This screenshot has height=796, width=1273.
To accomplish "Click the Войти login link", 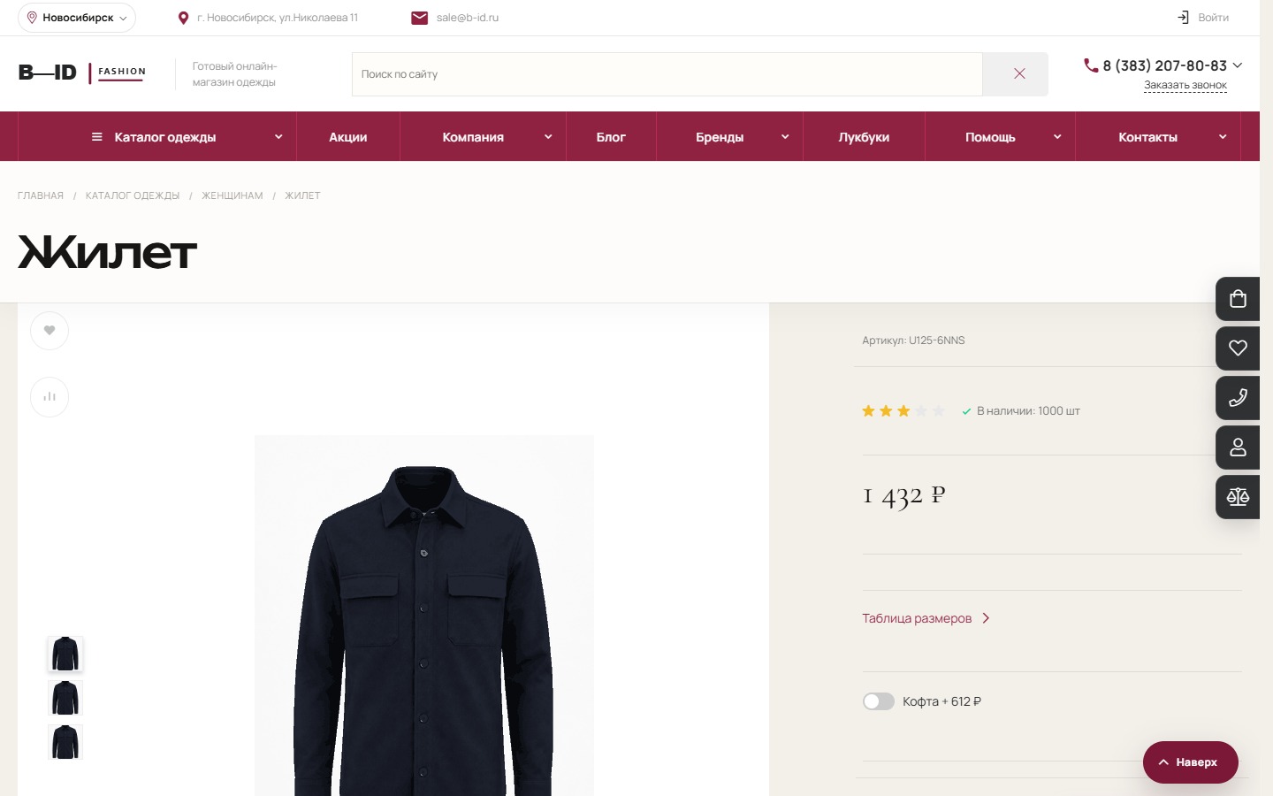I will [1213, 18].
